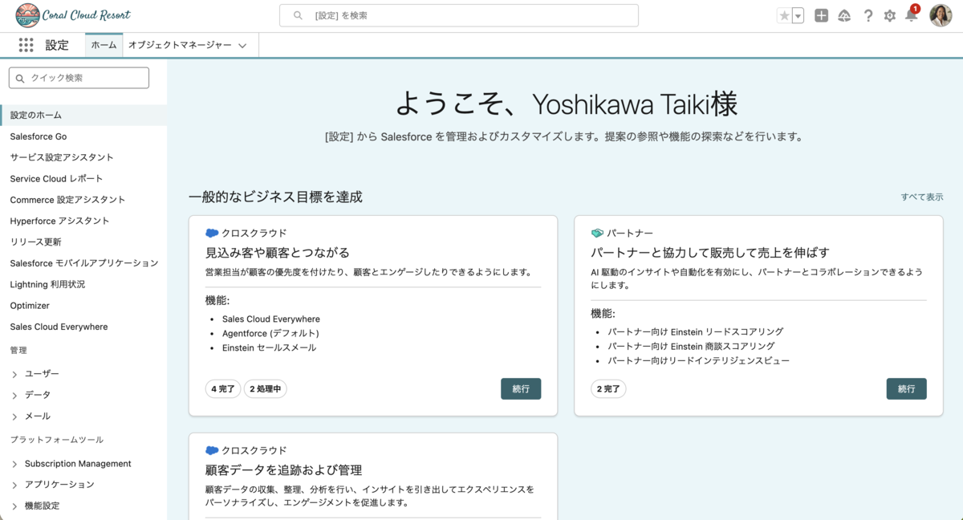Image resolution: width=963 pixels, height=520 pixels.
Task: Click the 2 処理中 badge
Action: [x=265, y=389]
